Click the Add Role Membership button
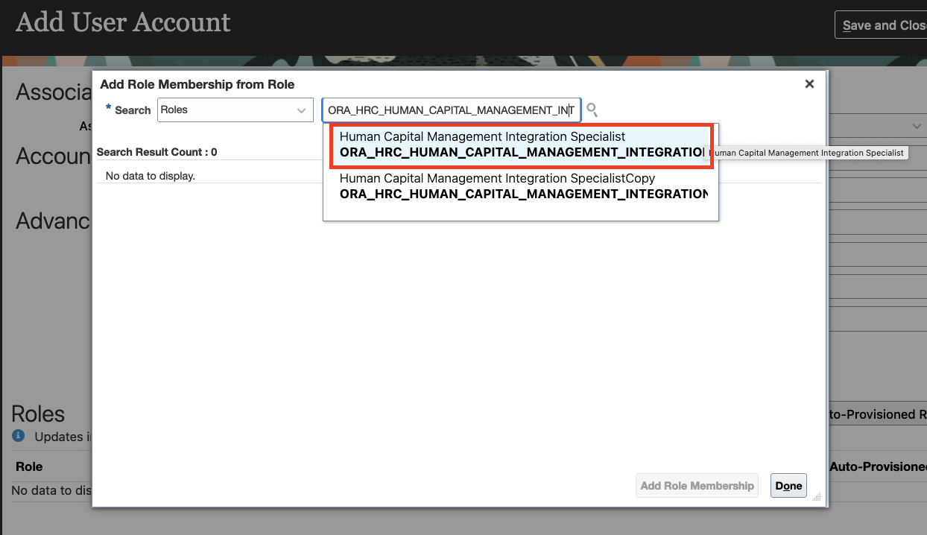The height and width of the screenshot is (535, 927). point(696,485)
